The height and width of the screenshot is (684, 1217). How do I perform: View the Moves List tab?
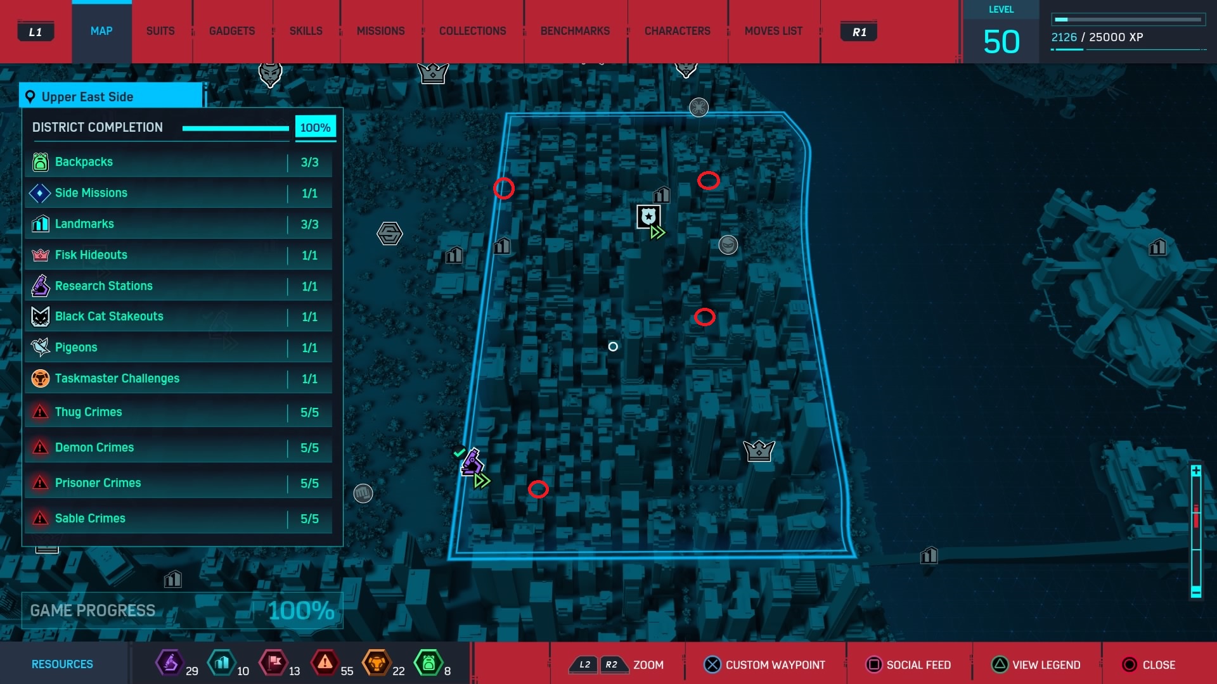pyautogui.click(x=773, y=31)
